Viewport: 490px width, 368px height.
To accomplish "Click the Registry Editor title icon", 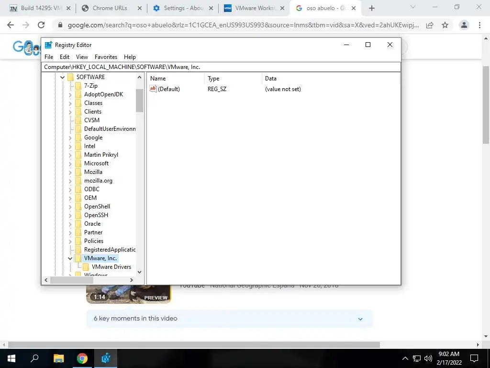I will pyautogui.click(x=48, y=45).
